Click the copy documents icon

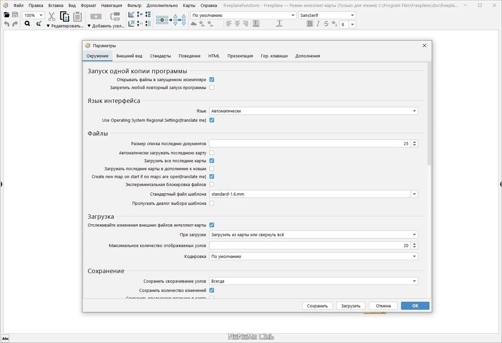tap(64, 17)
